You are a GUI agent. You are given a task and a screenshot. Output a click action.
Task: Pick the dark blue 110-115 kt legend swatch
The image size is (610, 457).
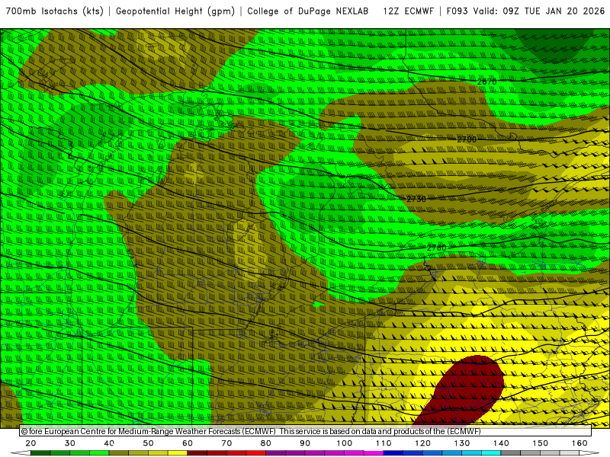[393, 453]
